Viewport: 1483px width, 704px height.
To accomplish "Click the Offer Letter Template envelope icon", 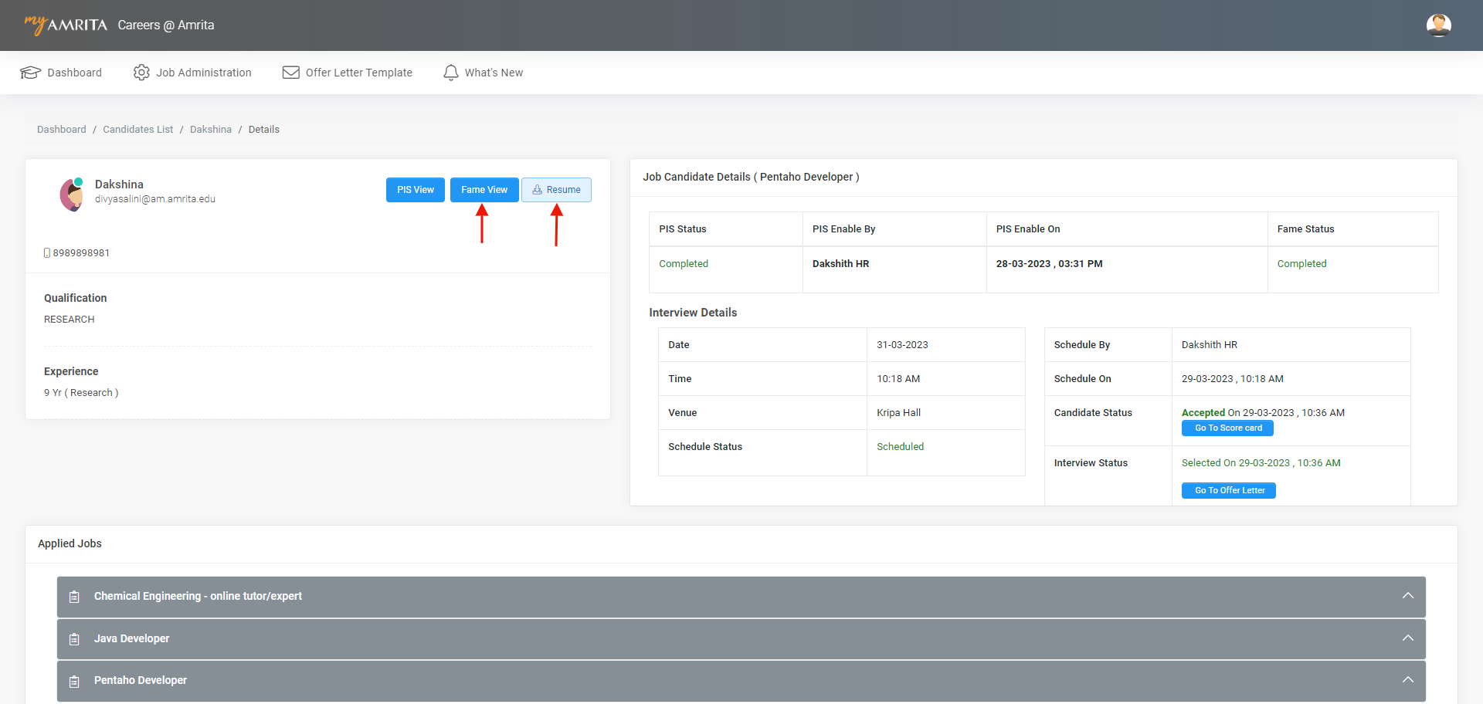I will coord(290,73).
